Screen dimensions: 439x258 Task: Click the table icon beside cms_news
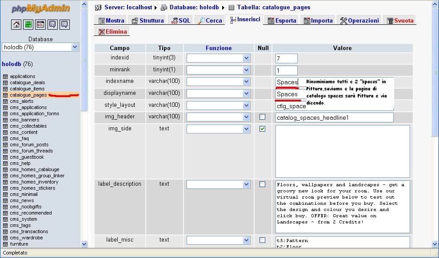pyautogui.click(x=5, y=201)
